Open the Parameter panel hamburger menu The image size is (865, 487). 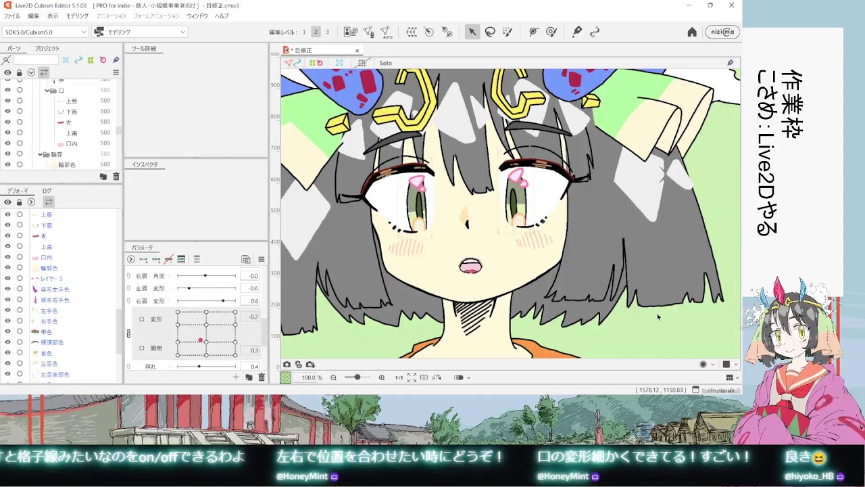pyautogui.click(x=262, y=259)
